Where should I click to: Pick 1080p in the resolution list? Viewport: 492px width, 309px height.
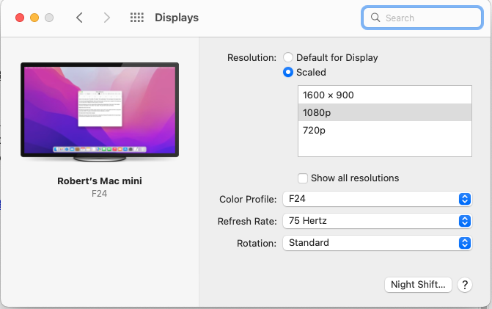pos(384,112)
